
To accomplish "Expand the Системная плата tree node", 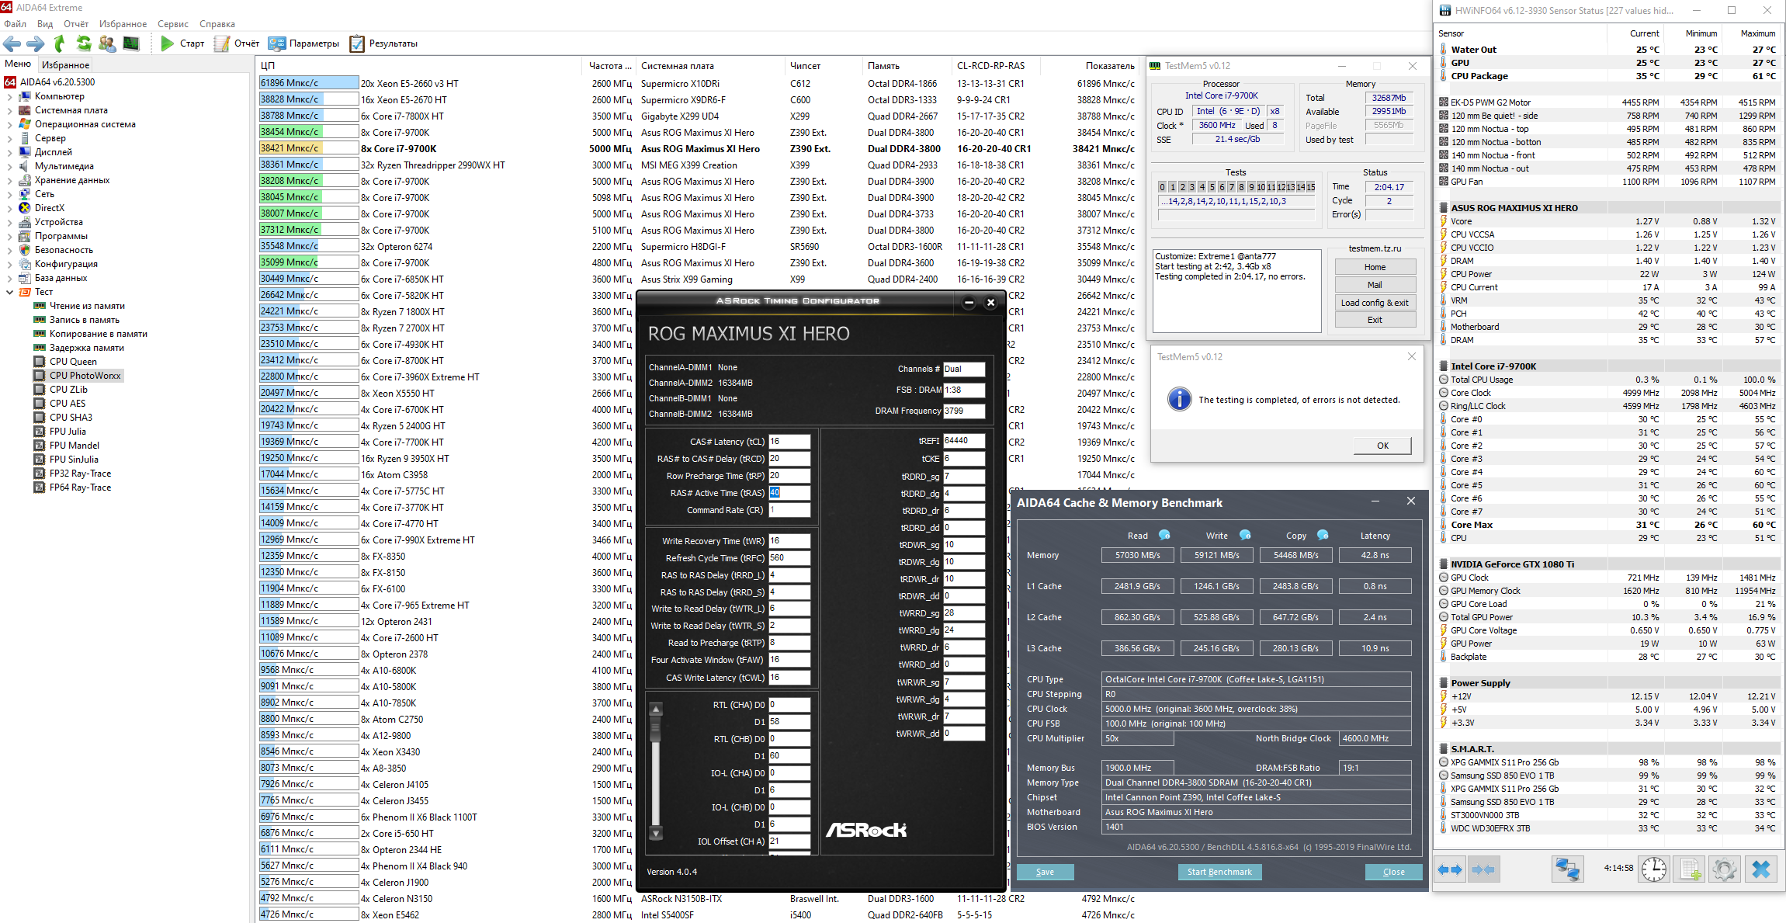I will click(x=9, y=111).
